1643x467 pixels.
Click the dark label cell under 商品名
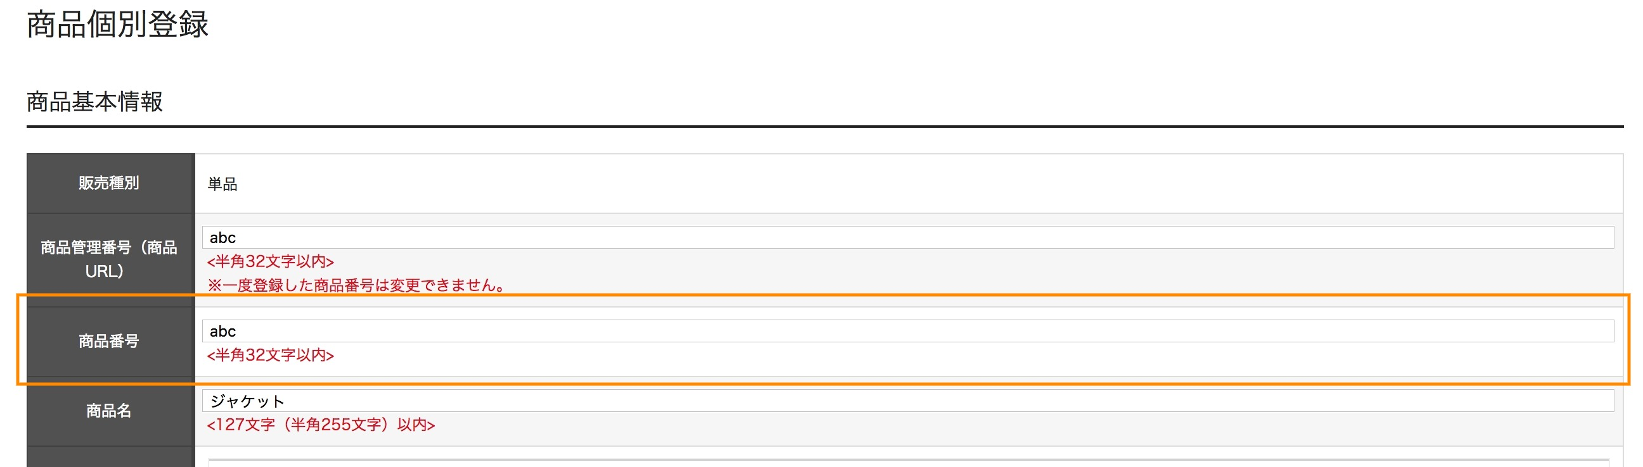point(110,457)
